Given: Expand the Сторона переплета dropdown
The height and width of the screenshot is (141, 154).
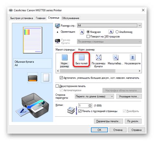Looking at the screenshot, I should click(94, 96).
